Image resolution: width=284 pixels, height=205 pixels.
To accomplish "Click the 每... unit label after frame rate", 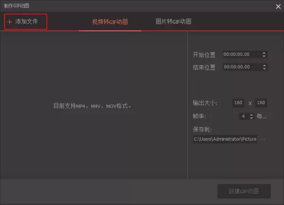I will pyautogui.click(x=262, y=116).
